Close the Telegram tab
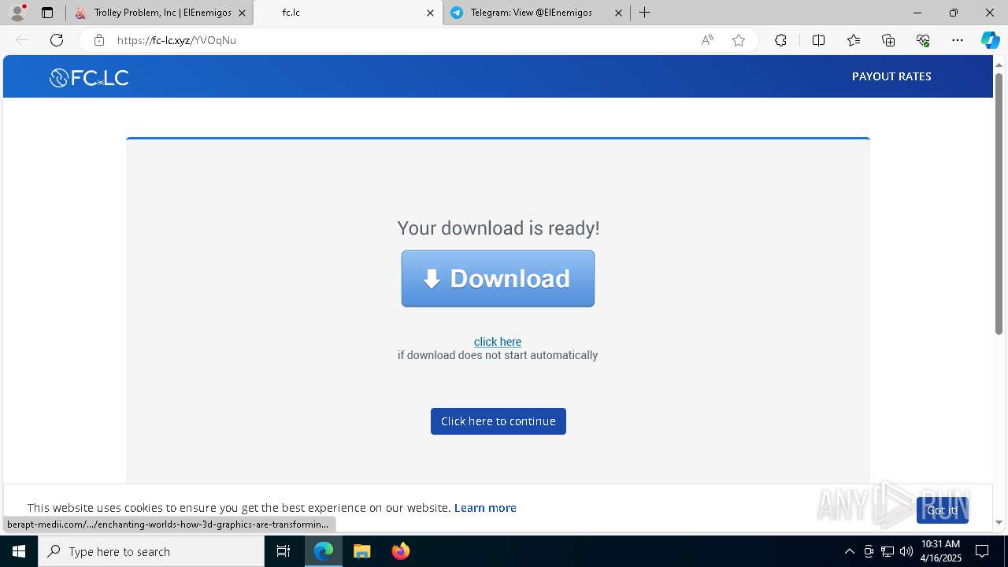1008x567 pixels. pyautogui.click(x=618, y=13)
